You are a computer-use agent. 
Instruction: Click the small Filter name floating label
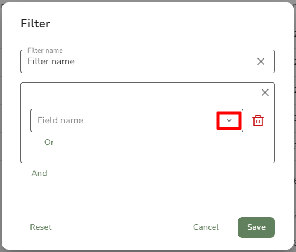[45, 50]
